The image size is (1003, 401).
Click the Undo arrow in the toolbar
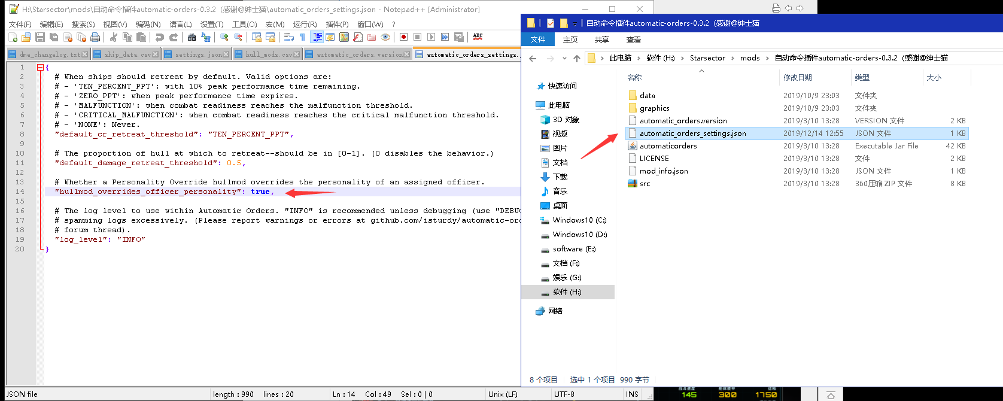(159, 37)
